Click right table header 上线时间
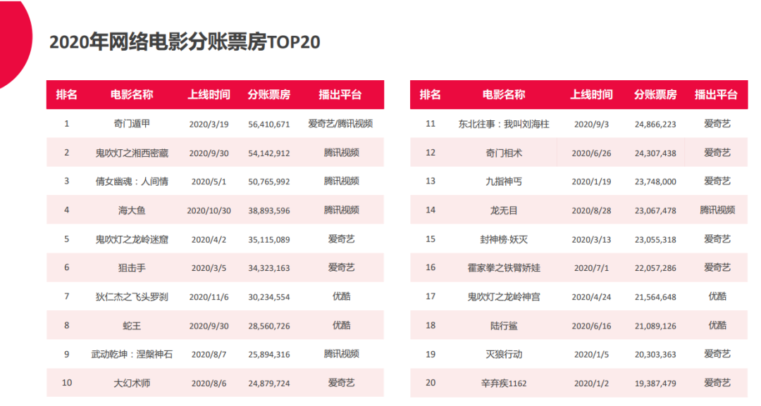761x406 pixels. click(x=591, y=94)
